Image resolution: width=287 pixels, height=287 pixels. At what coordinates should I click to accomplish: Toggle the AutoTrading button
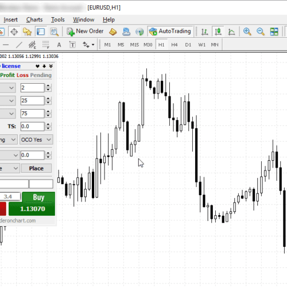[x=170, y=32]
